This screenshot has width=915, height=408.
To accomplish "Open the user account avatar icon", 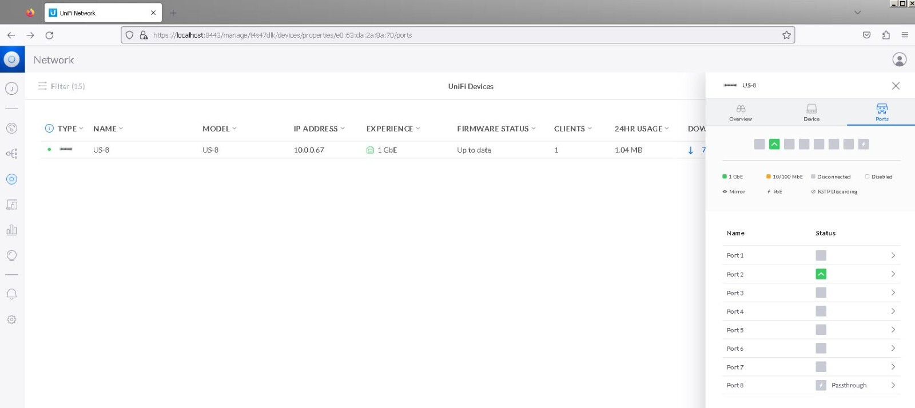I will click(900, 59).
